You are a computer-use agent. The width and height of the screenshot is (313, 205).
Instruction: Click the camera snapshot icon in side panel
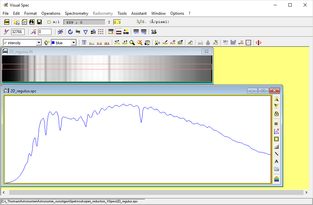tap(276, 169)
